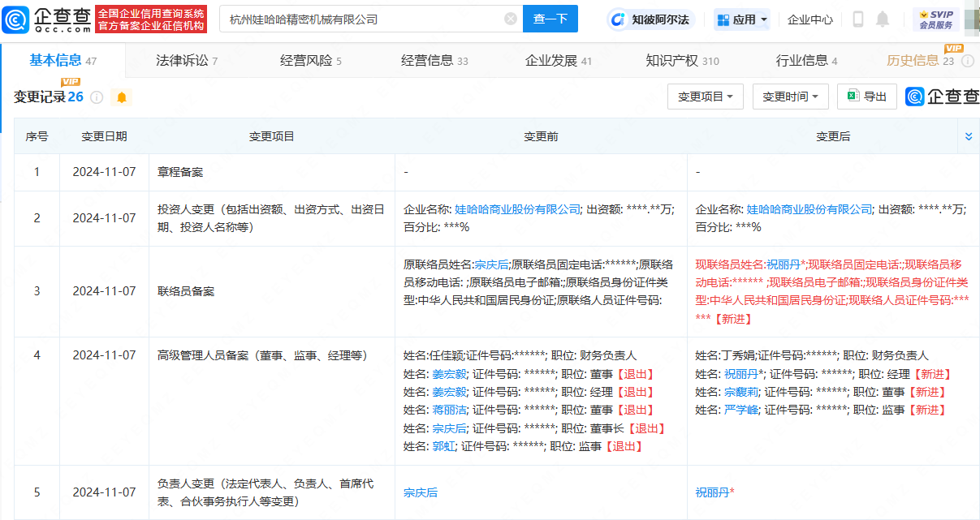Open the 应用 dropdown menu
Screen dimensions: 980x520
(x=742, y=19)
